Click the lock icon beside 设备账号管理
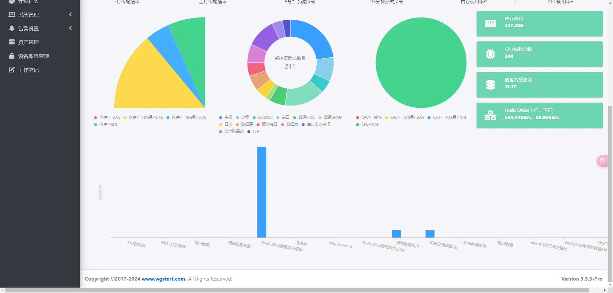 tap(12, 56)
